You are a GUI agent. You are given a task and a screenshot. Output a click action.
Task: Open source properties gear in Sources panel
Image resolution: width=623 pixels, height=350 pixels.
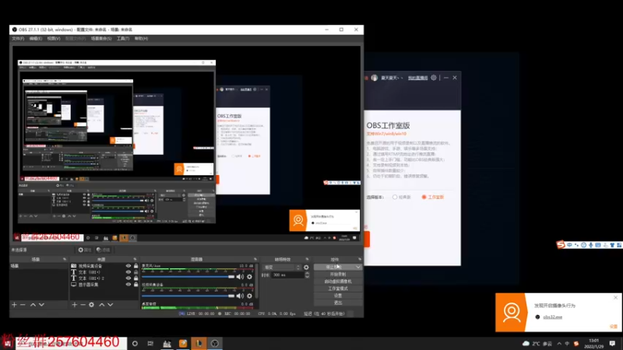(x=91, y=304)
